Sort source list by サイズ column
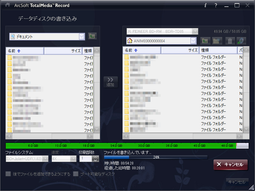The height and width of the screenshot is (191, 255). pos(63,51)
